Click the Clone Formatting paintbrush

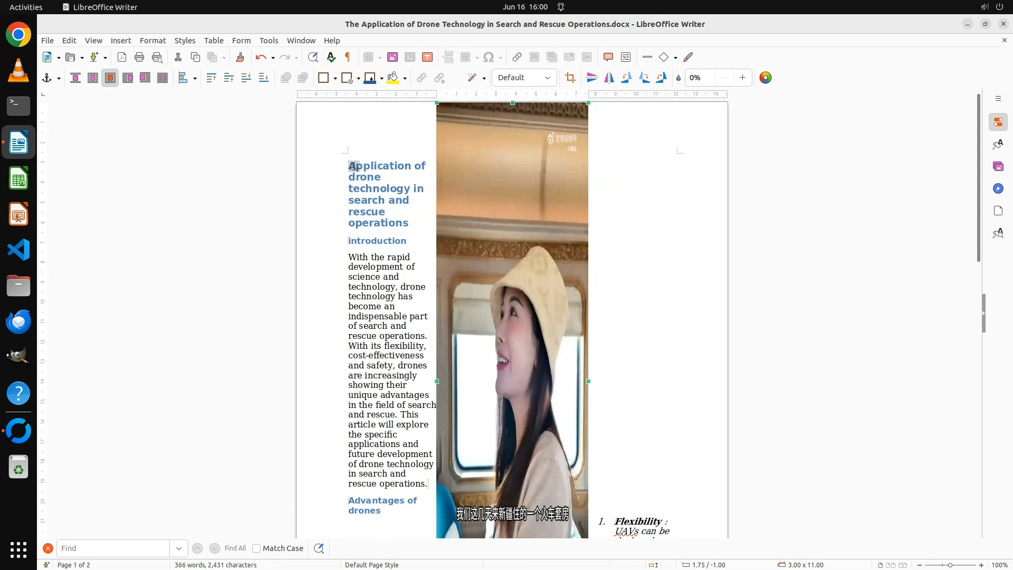coord(240,58)
